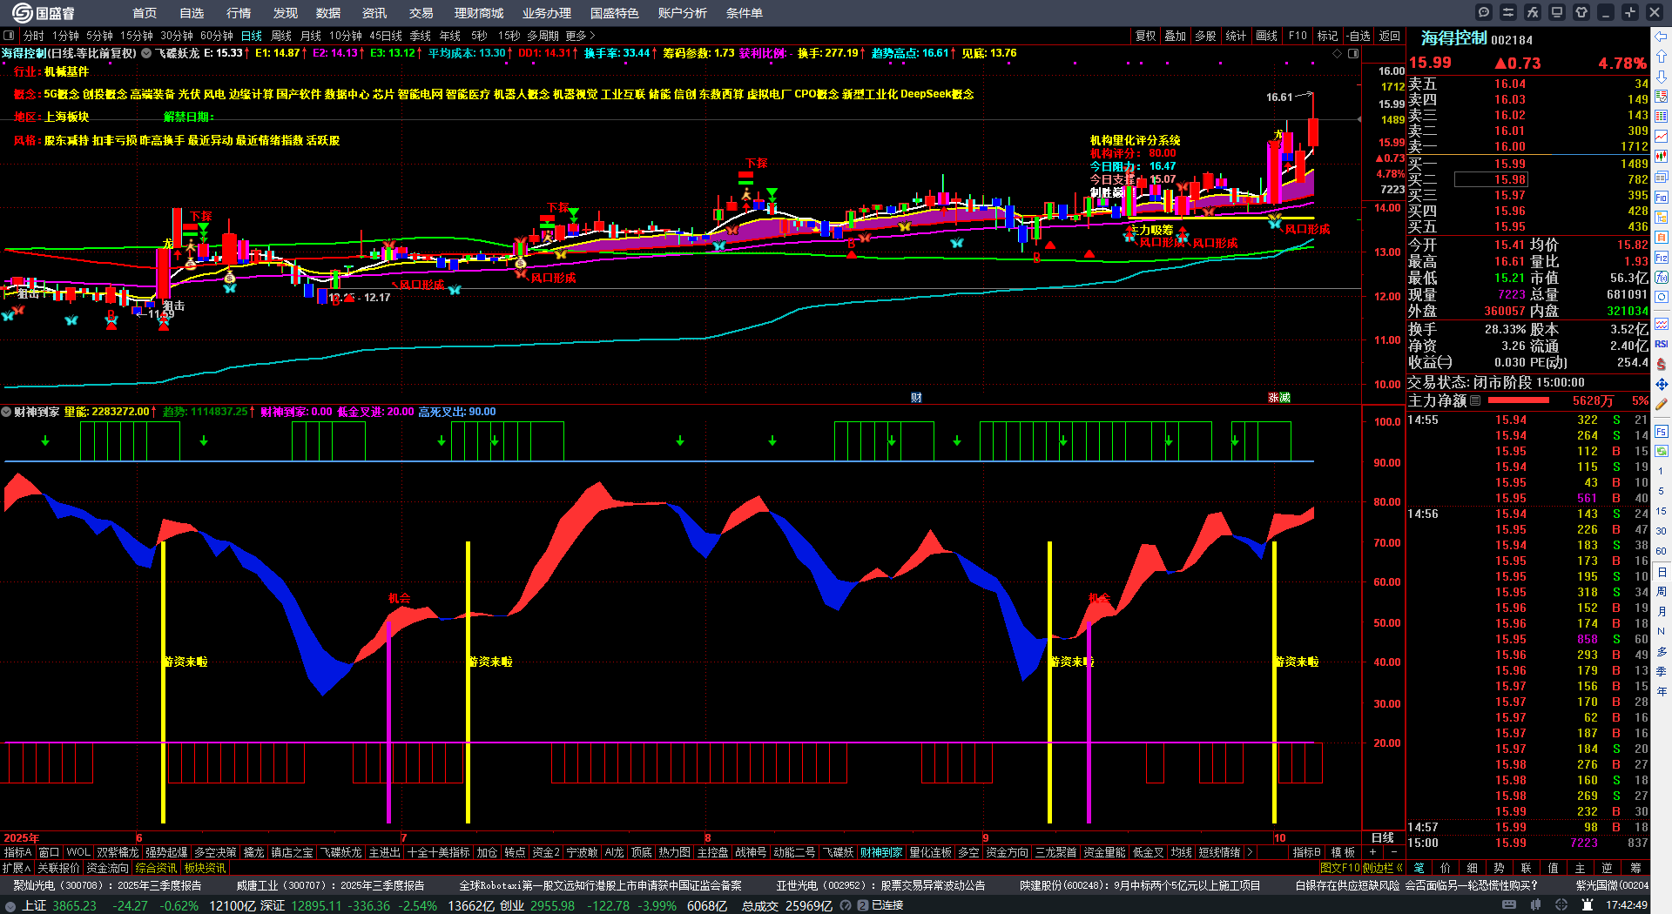1672x914 pixels.
Task: Select the 年 period in right sidebar
Action: tap(1662, 691)
